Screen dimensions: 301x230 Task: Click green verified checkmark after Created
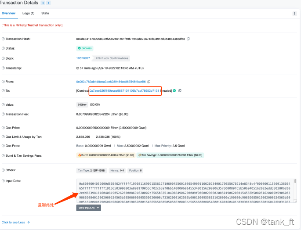(x=174, y=91)
